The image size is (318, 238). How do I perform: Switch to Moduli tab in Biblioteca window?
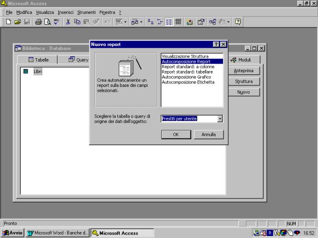(244, 60)
